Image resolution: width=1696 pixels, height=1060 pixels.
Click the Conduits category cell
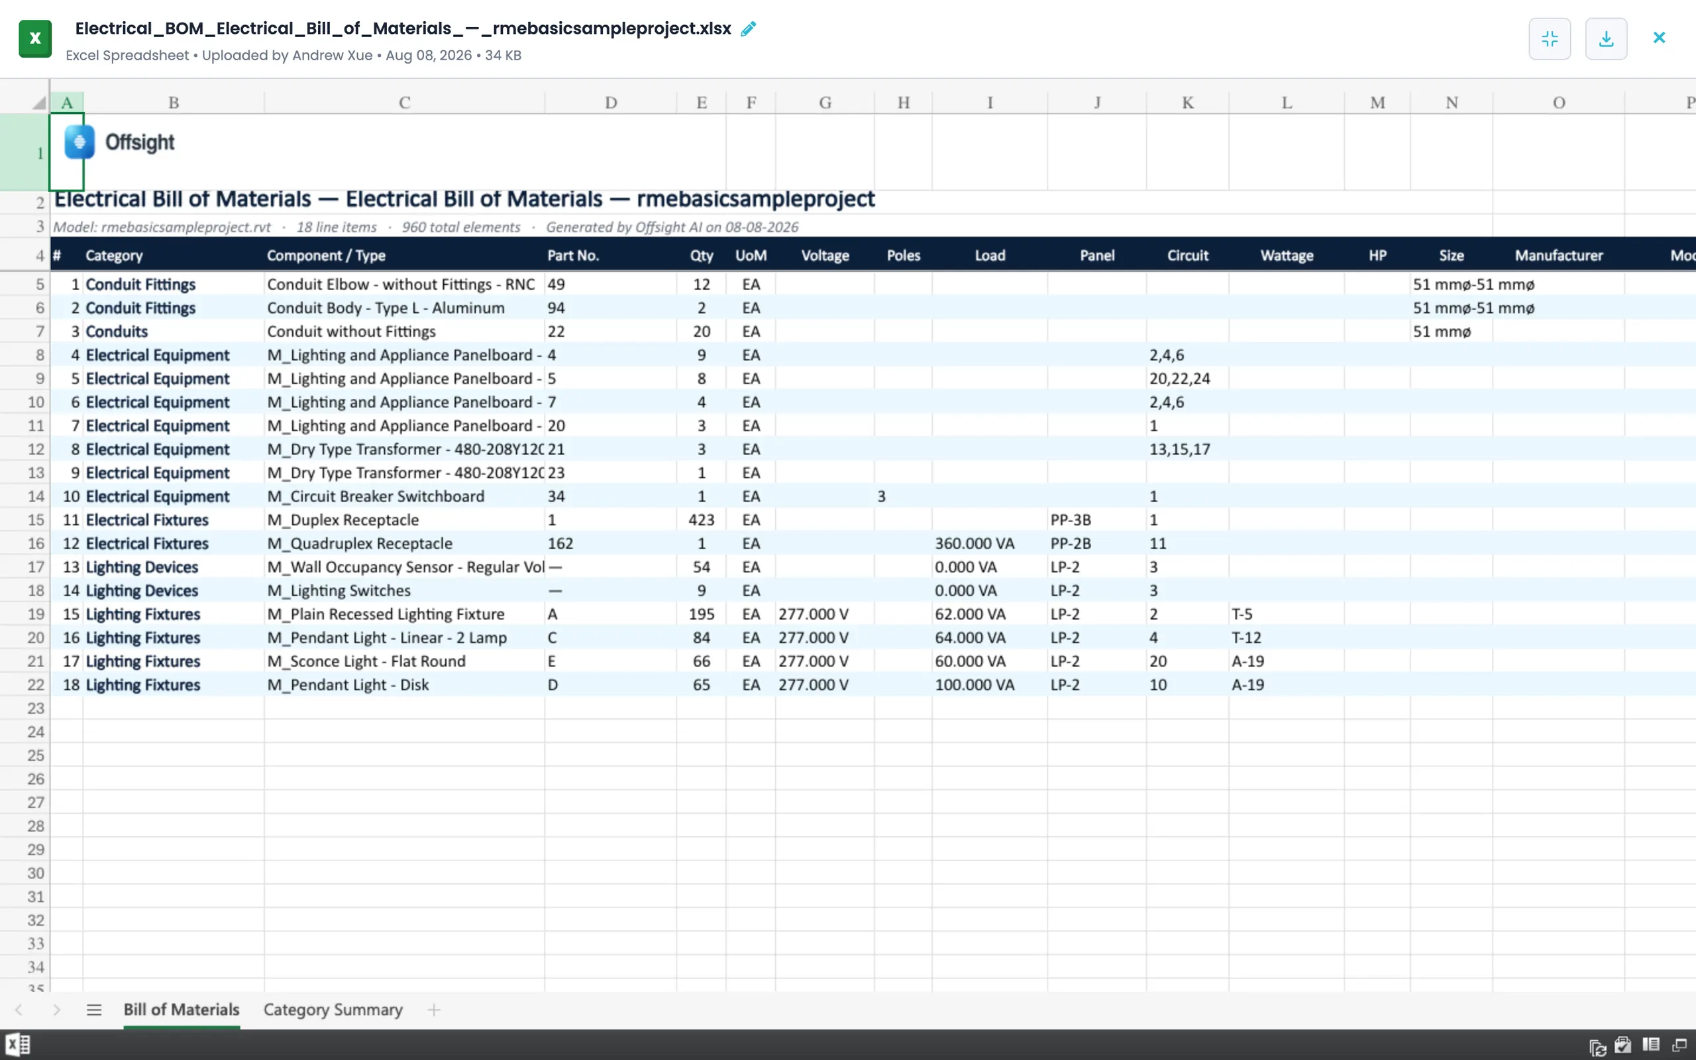tap(174, 332)
